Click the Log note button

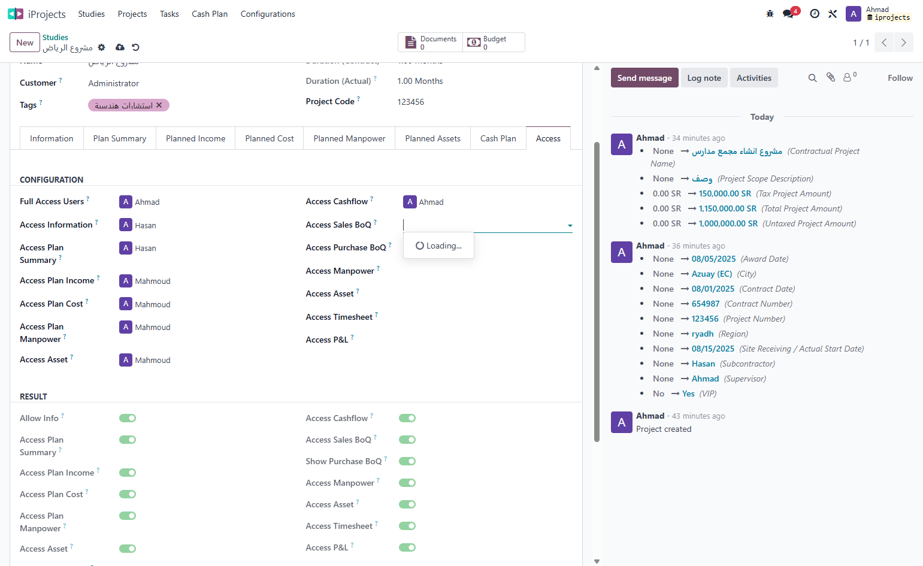tap(704, 78)
